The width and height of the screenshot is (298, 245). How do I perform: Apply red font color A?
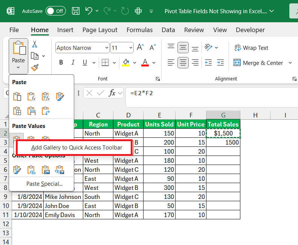click(x=145, y=62)
